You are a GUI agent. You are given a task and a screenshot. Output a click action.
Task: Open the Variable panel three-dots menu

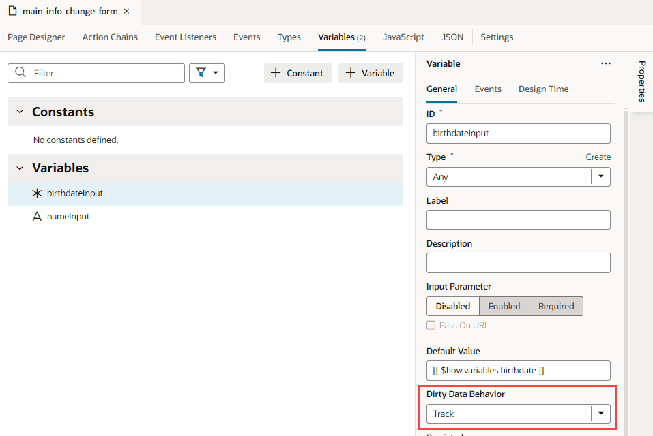tap(605, 63)
